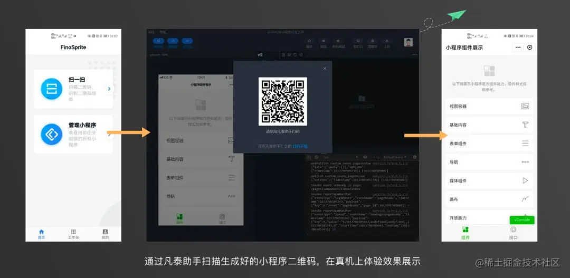Switch to the 接口 tab in IDE simulator
This screenshot has height=278, width=570.
tap(223, 218)
